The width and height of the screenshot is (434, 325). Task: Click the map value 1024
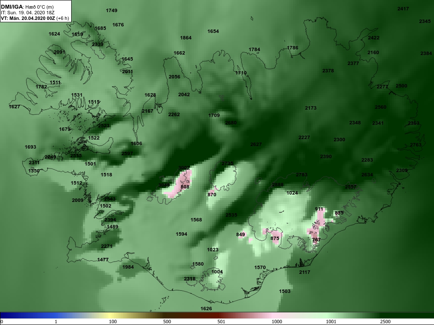pos(292,193)
